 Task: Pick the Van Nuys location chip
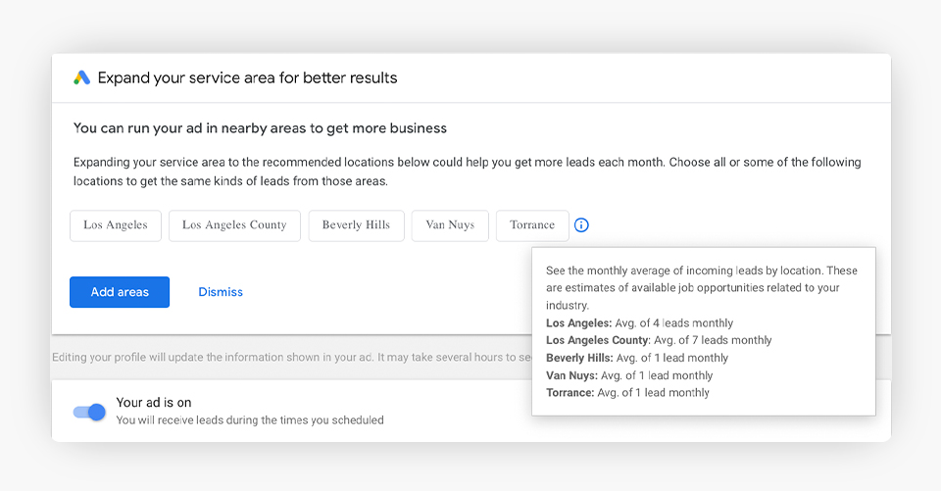click(450, 225)
